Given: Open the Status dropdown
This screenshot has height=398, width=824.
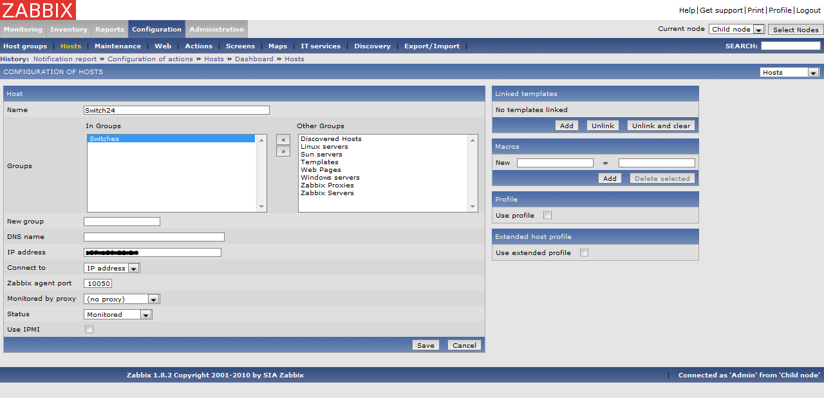Looking at the screenshot, I should (118, 315).
